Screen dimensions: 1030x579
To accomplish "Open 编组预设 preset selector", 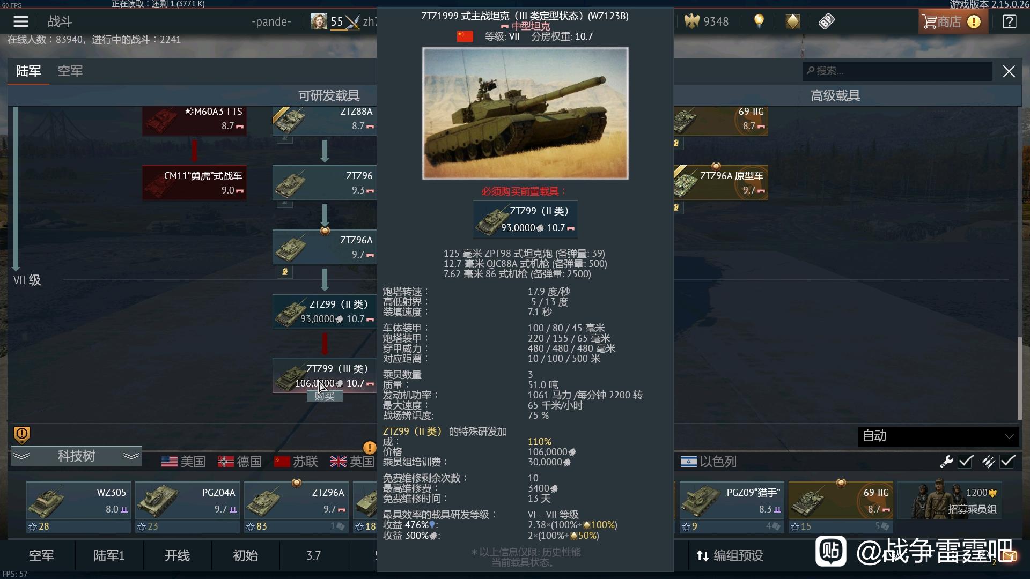I will click(x=730, y=555).
